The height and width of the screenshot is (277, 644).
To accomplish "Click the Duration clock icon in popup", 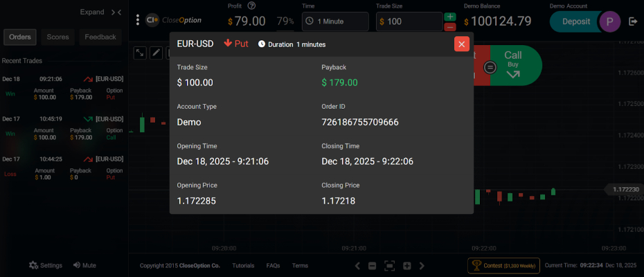I will 262,44.
